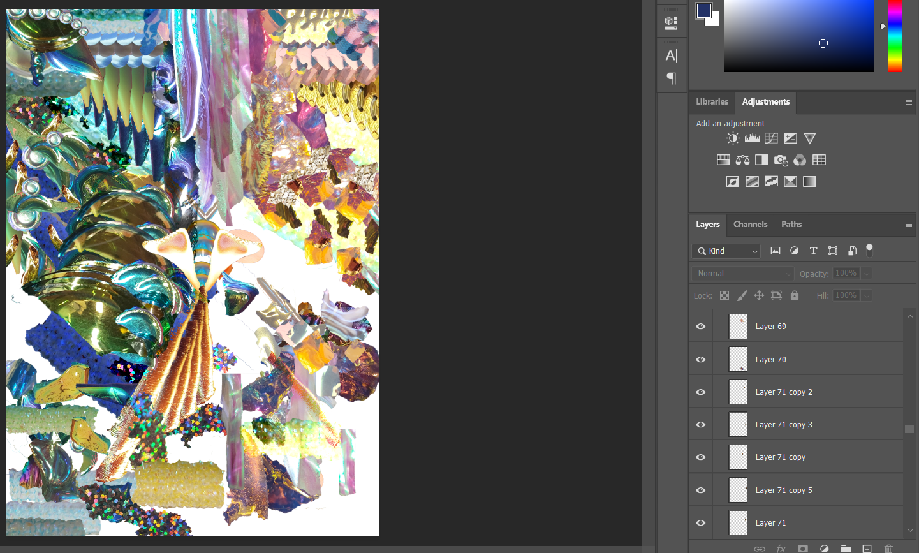
Task: Open the Character panel icon
Action: [671, 56]
